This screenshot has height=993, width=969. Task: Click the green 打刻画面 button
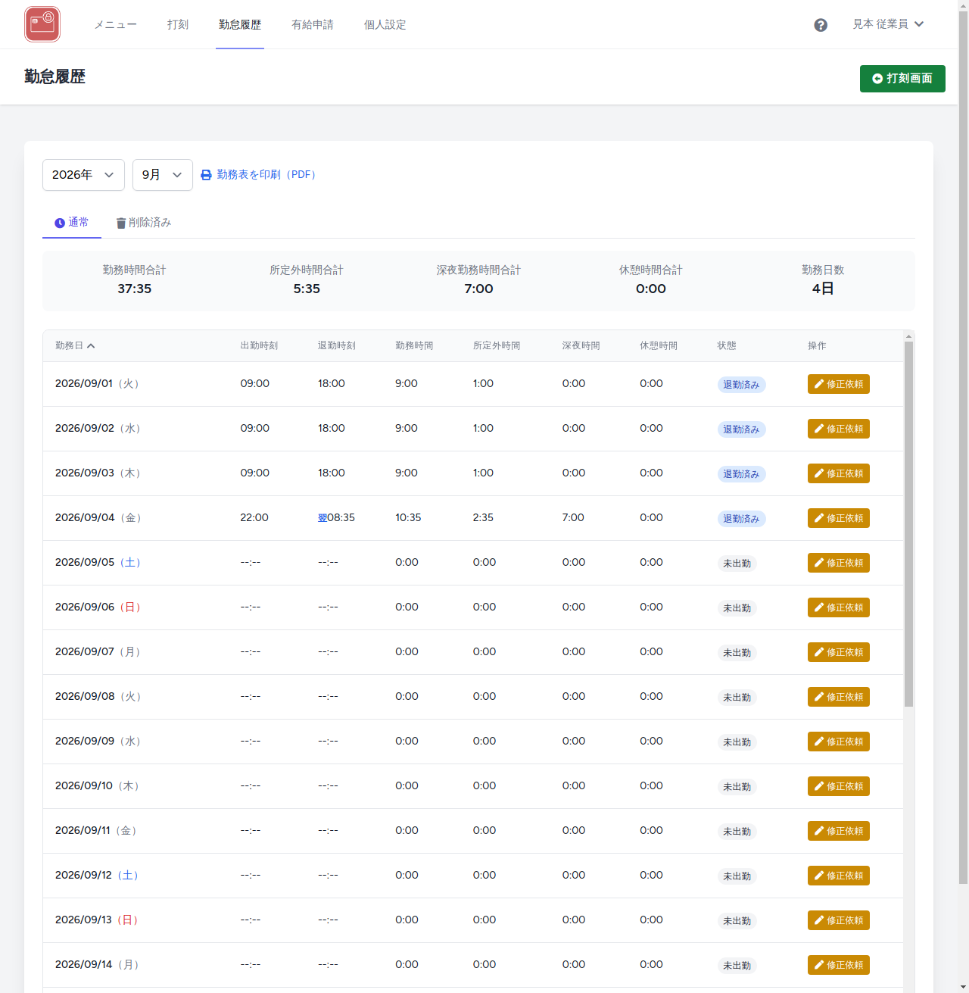902,79
